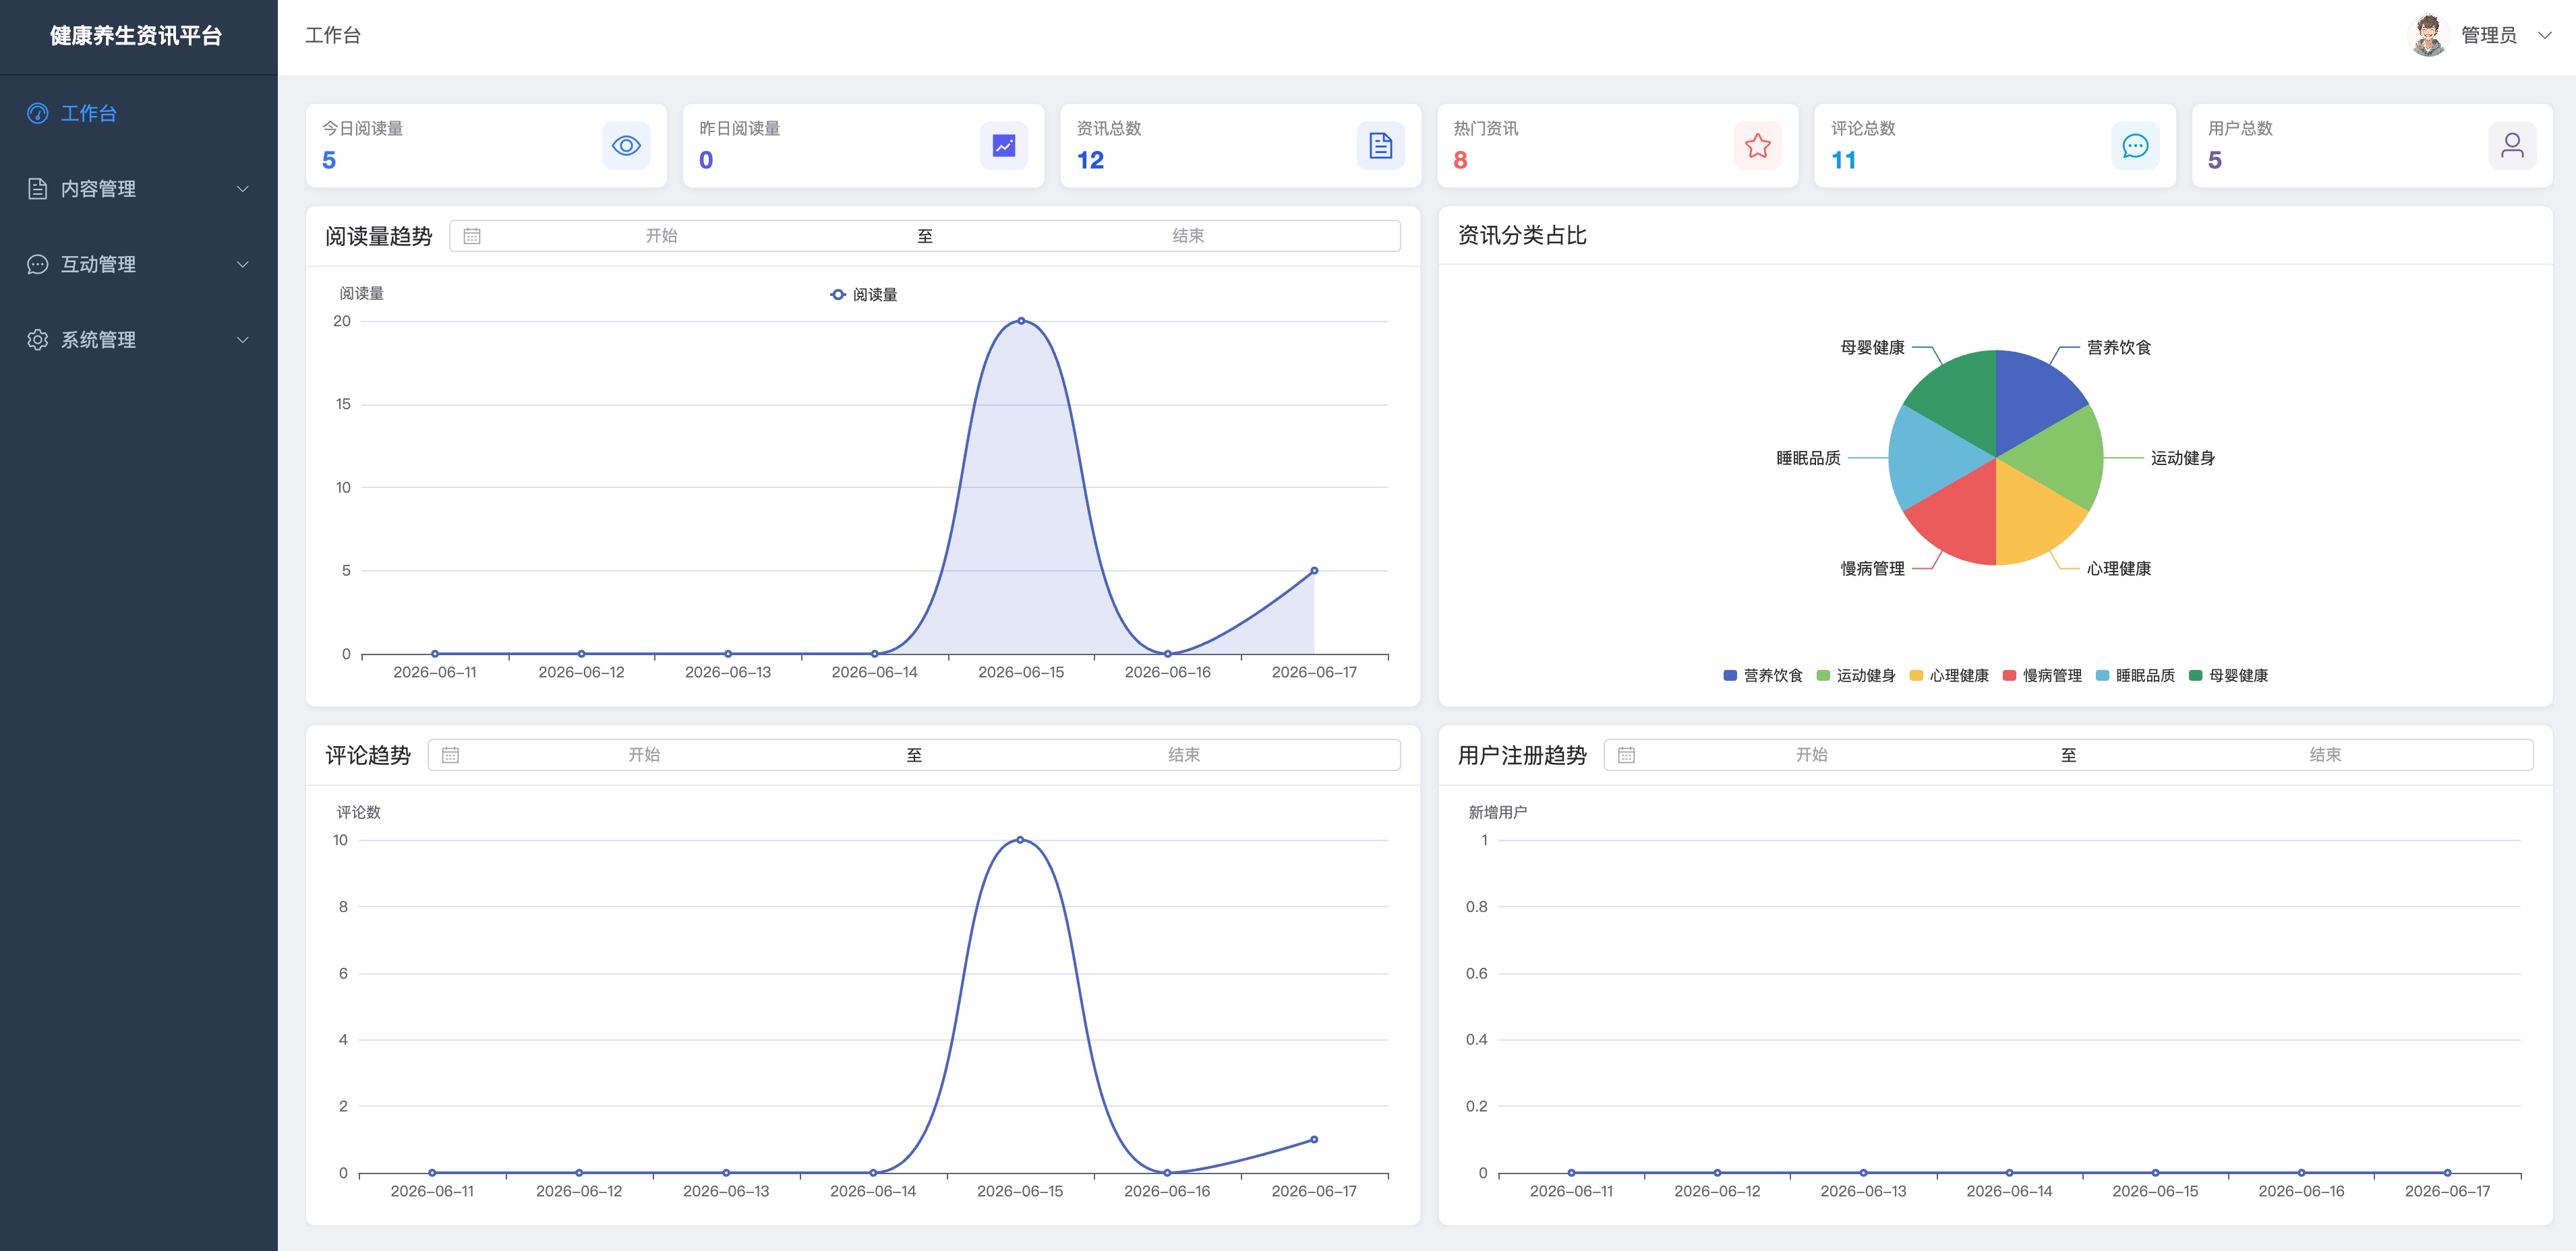Expand the 内容管理 sidebar menu
Image resolution: width=2576 pixels, height=1251 pixels.
[x=139, y=189]
